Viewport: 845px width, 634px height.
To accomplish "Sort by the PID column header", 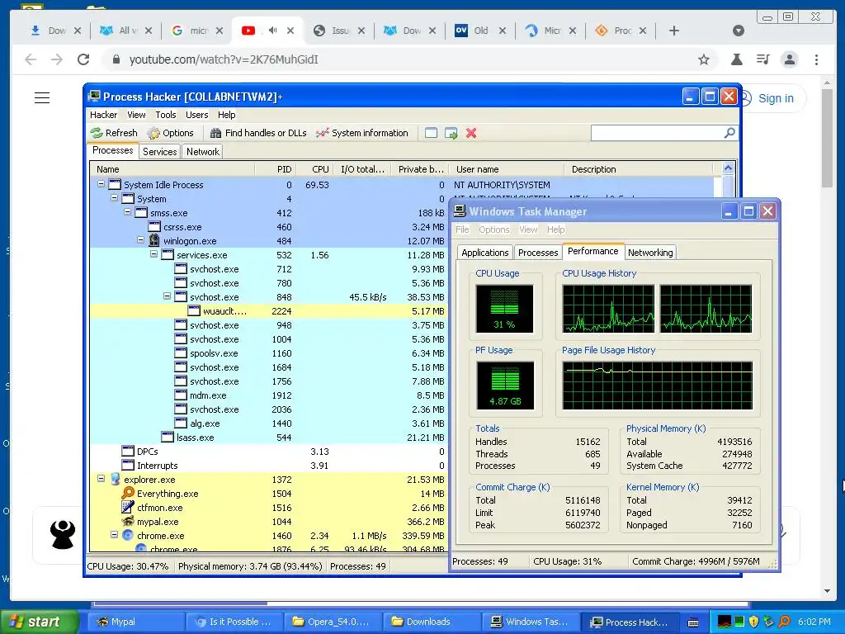I will [276, 169].
